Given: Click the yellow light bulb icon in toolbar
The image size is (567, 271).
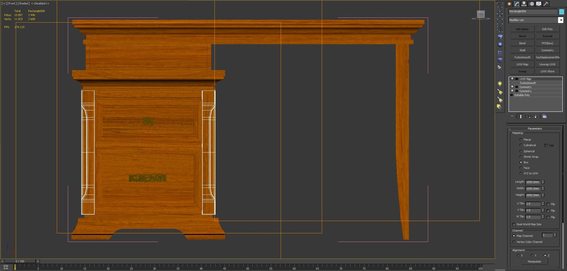Looking at the screenshot, I should [500, 84].
